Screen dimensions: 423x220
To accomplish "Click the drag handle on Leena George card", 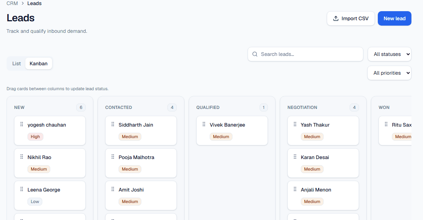I will (x=22, y=189).
